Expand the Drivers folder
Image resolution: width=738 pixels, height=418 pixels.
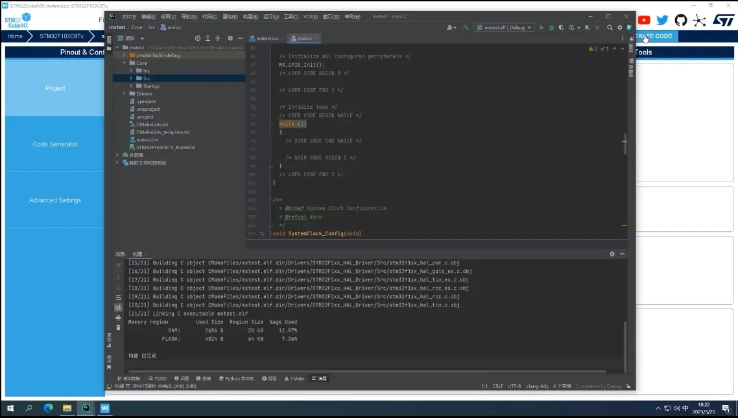tap(125, 94)
